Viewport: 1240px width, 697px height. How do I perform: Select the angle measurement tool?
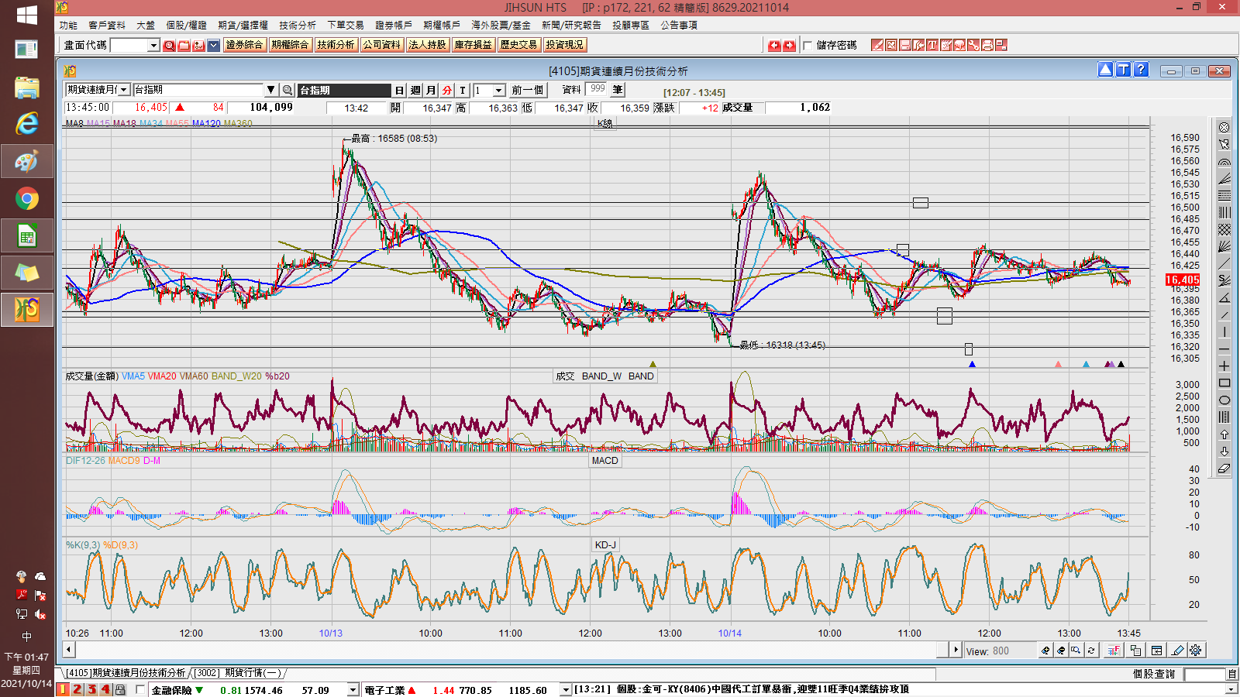1224,298
